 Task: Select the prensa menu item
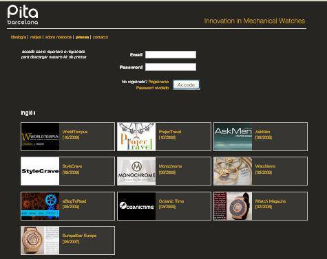pos(82,37)
